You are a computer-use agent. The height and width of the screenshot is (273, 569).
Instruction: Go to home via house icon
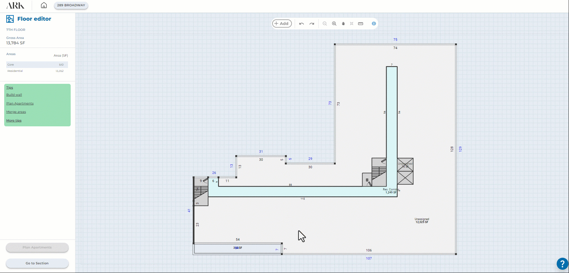44,5
